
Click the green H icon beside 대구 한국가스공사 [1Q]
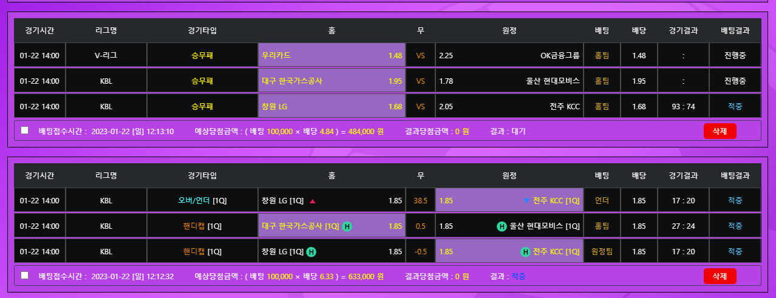(346, 226)
